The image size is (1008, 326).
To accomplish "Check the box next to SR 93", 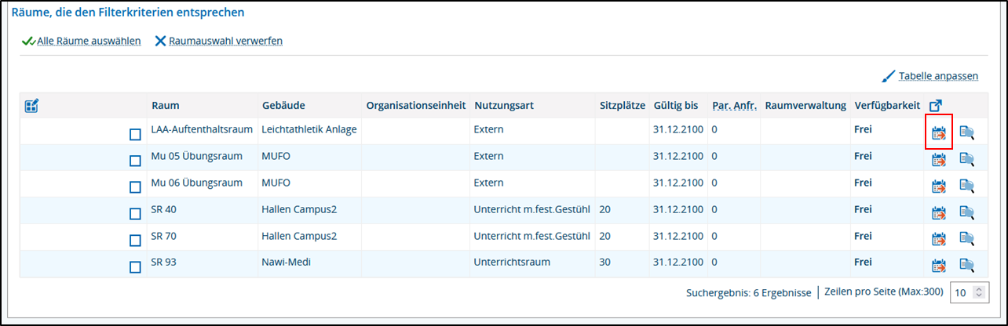I will (x=135, y=267).
